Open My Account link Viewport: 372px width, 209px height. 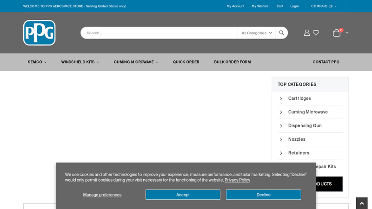coord(235,6)
